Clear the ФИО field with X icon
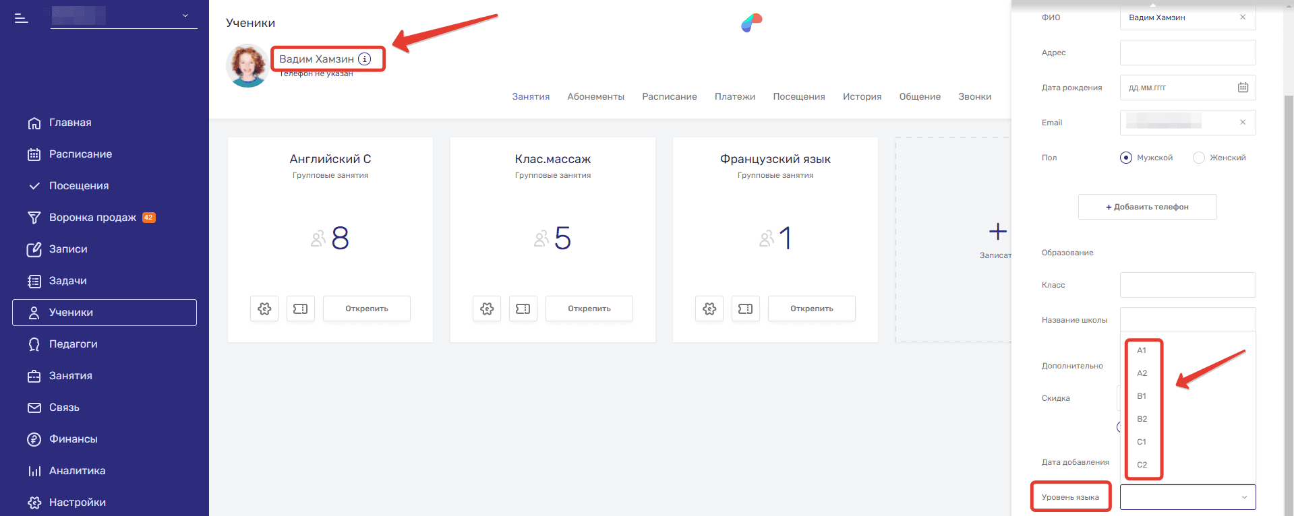 click(x=1242, y=18)
